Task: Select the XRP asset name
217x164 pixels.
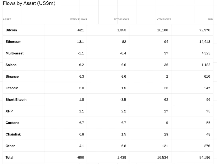Action: [x=9, y=111]
